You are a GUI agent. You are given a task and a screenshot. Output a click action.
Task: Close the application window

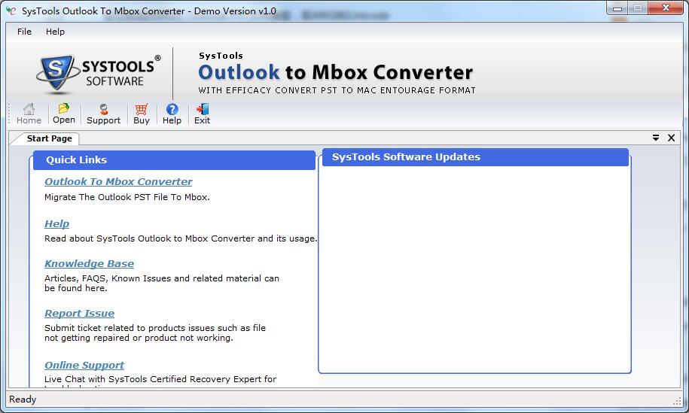(x=665, y=8)
